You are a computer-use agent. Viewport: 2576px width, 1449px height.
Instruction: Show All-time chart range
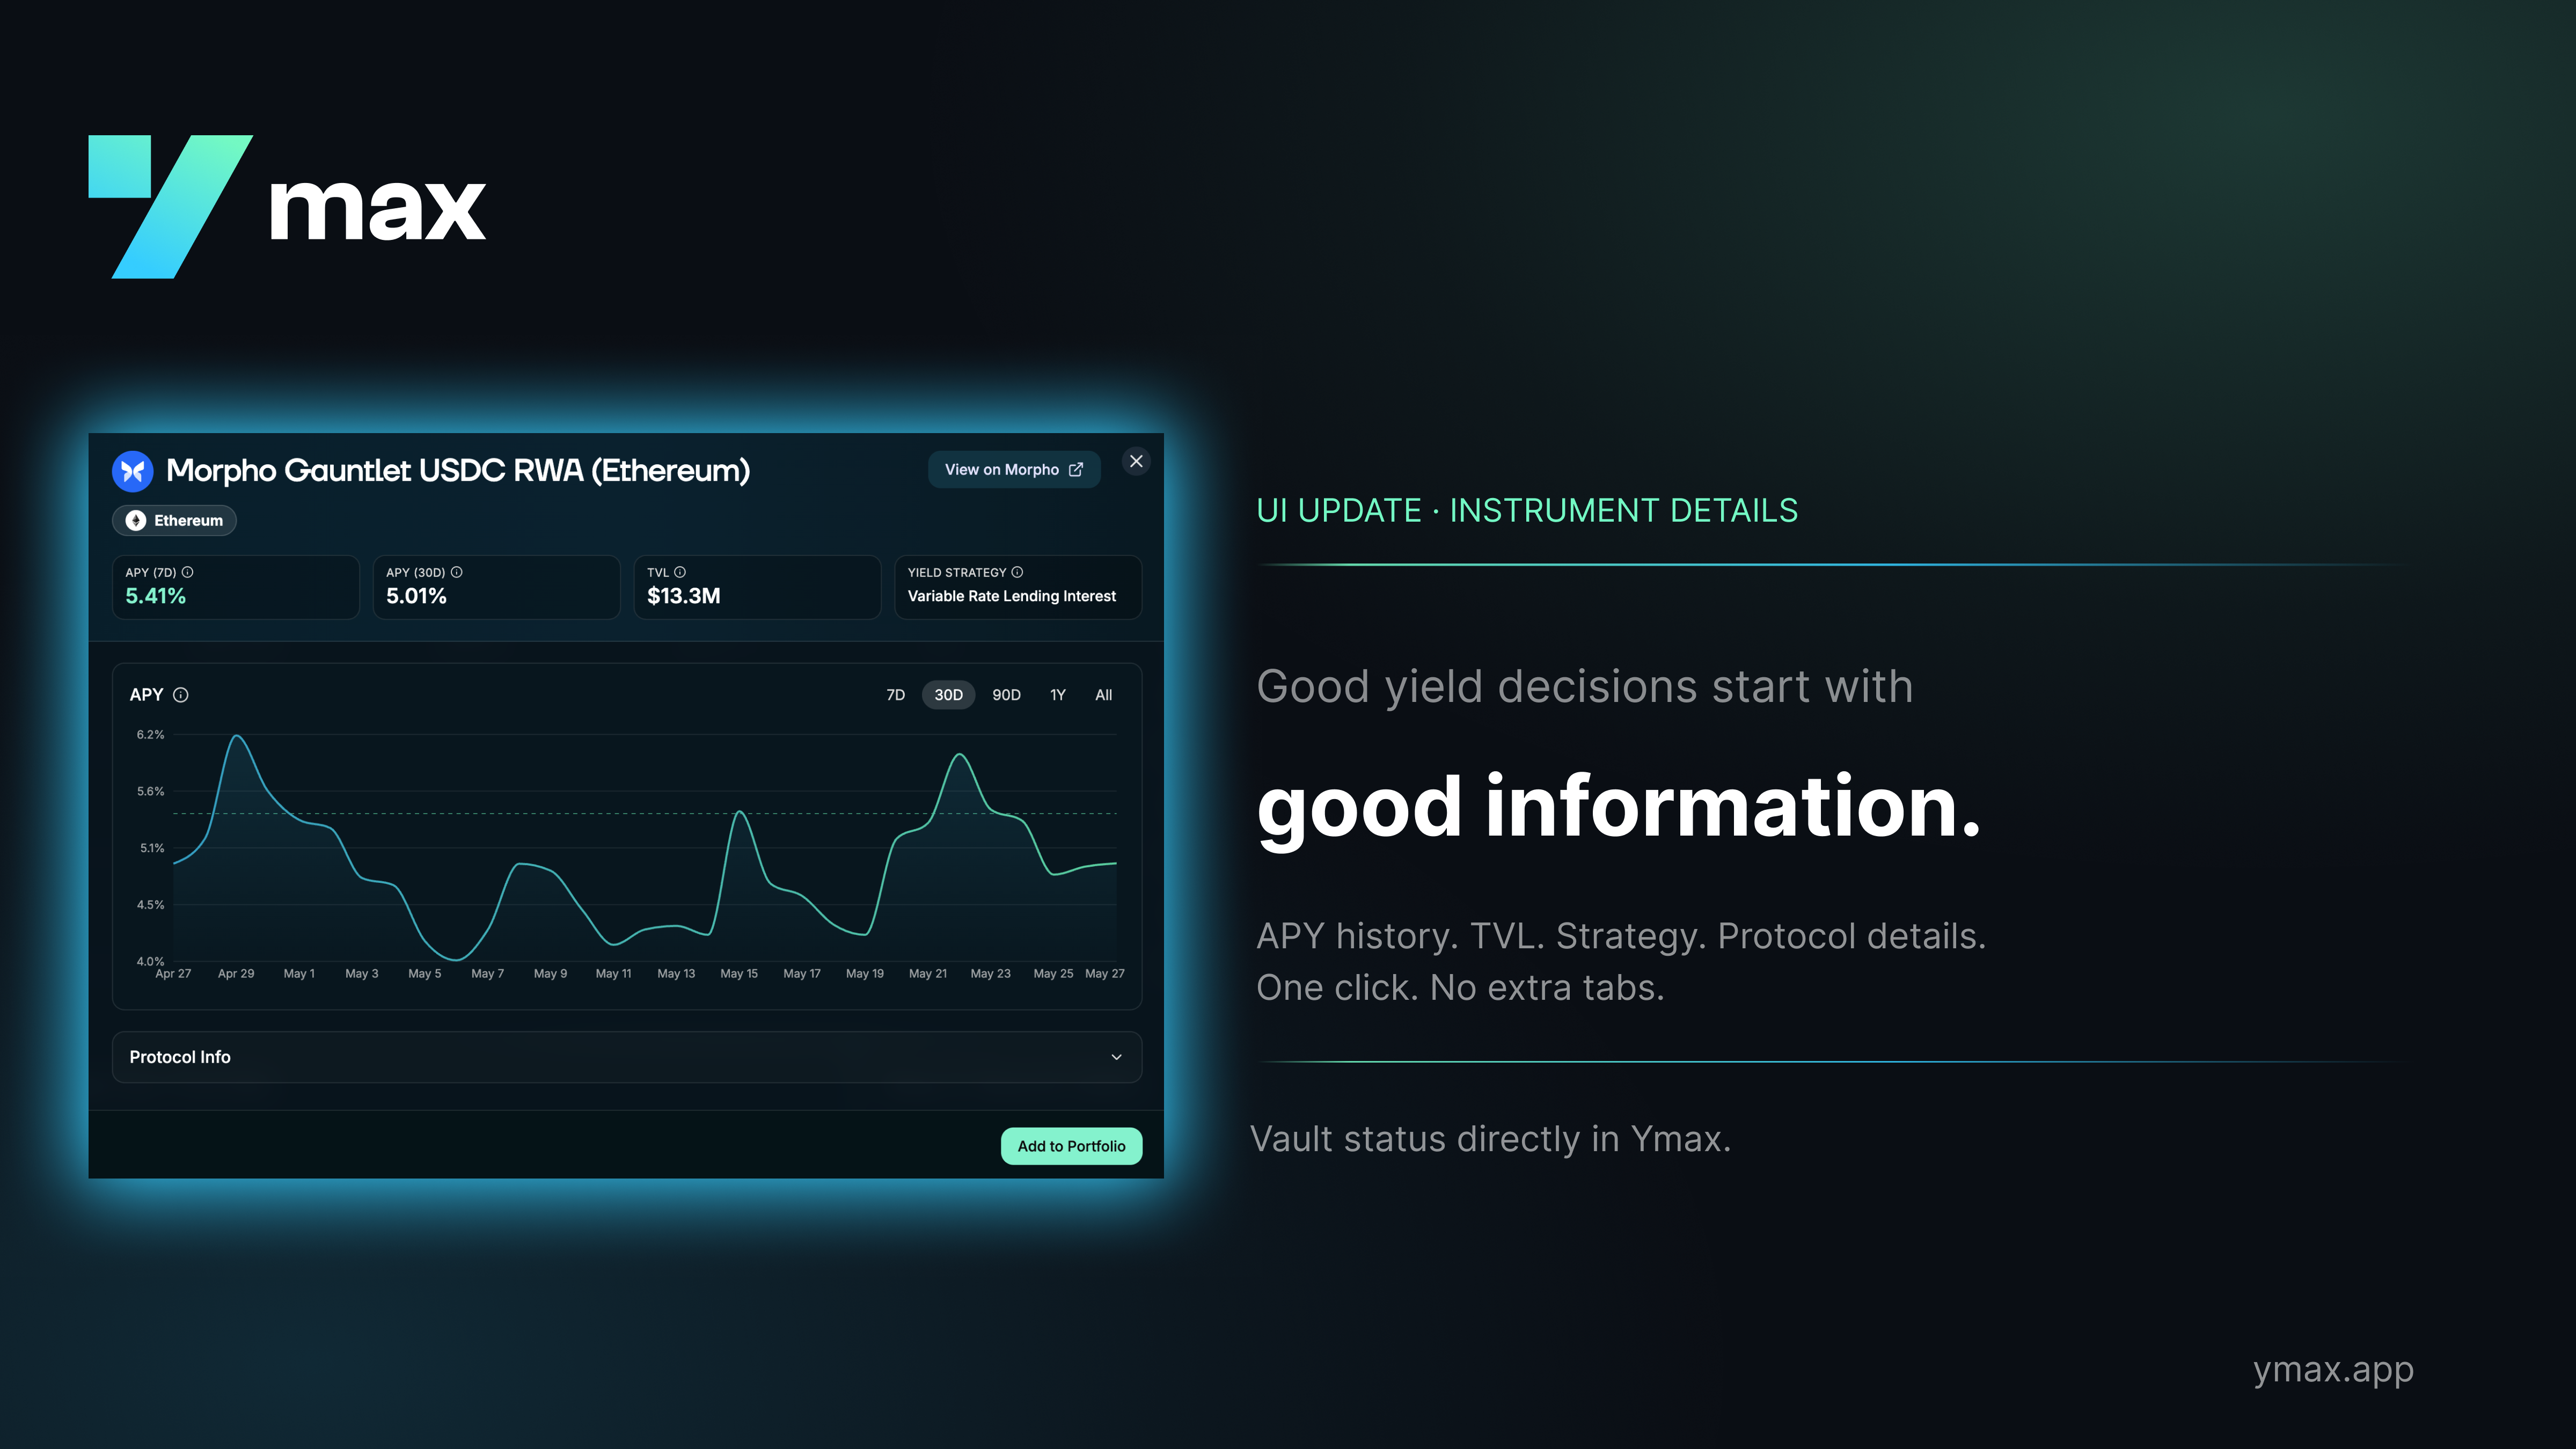pos(1103,695)
